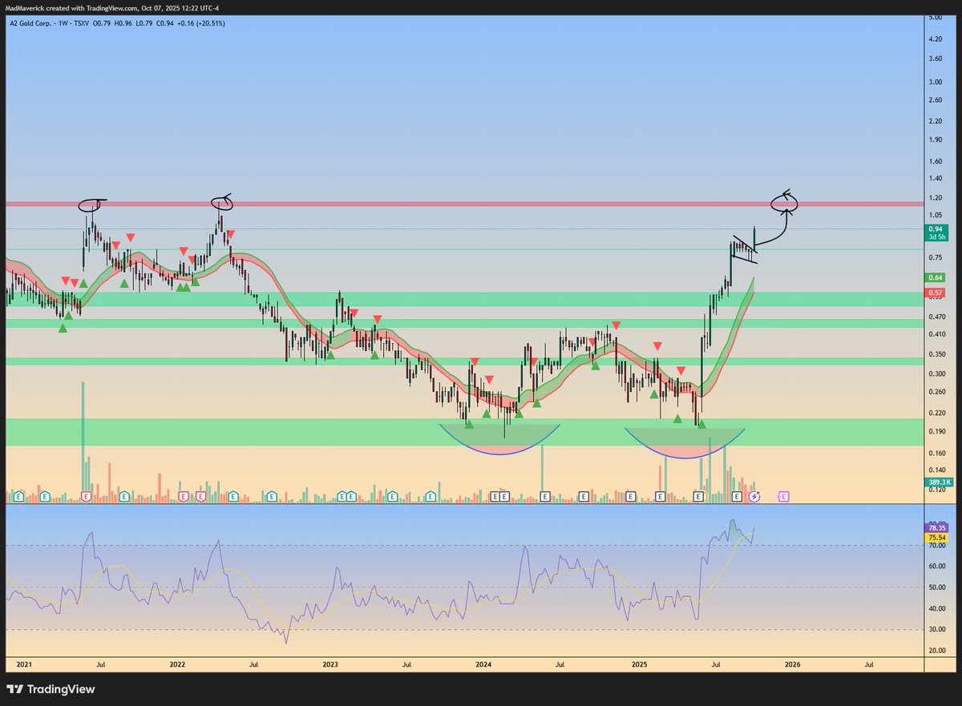Open the purple upcoming earnings E marker
The image size is (962, 706).
coord(783,497)
